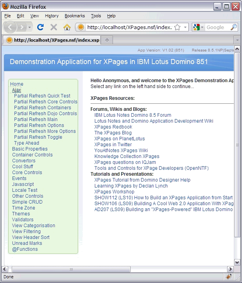Click the magnifying glass search icon
The image size is (242, 283).
(x=234, y=27)
